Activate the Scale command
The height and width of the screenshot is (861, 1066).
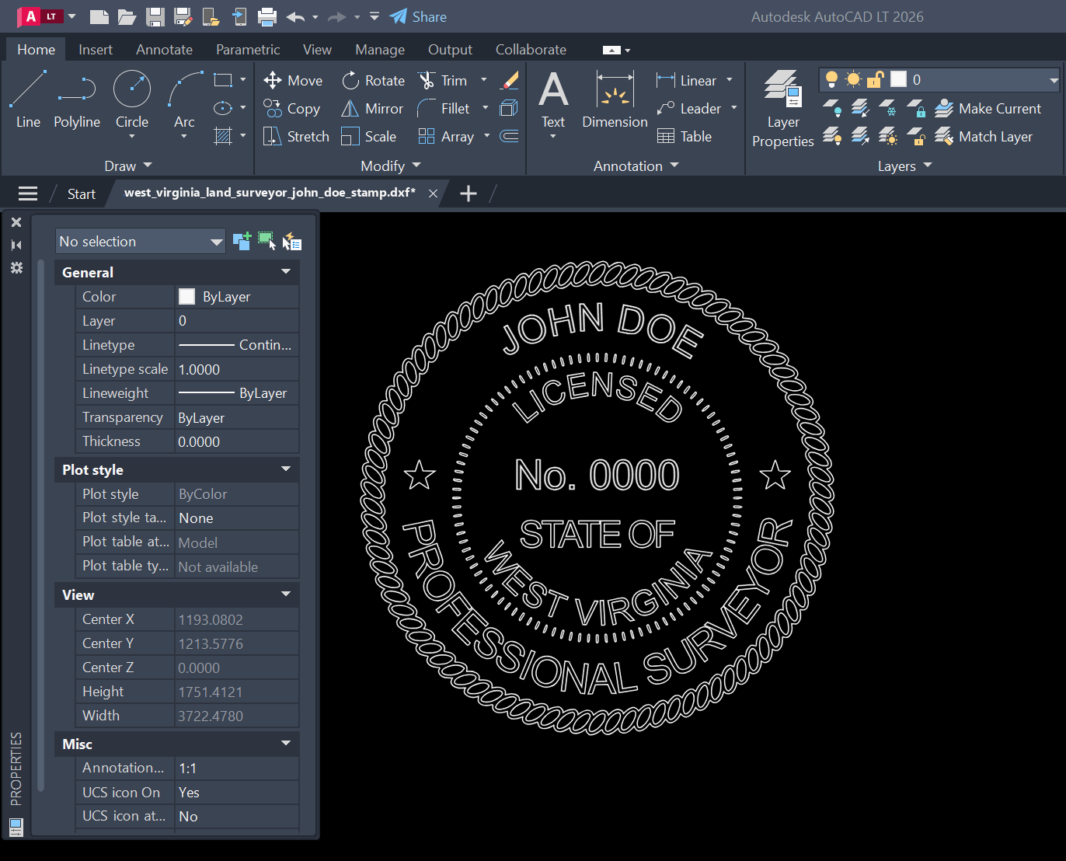pos(369,136)
